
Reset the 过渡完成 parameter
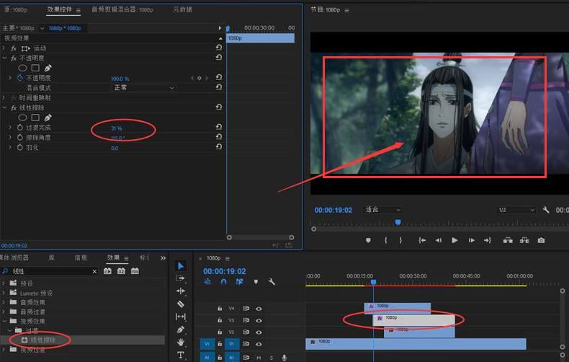(218, 128)
